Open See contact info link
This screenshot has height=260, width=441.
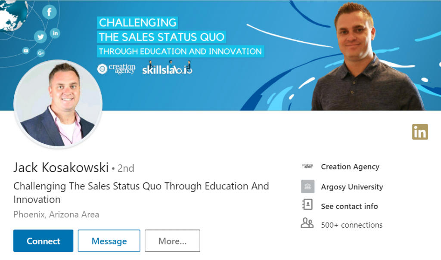pyautogui.click(x=349, y=206)
